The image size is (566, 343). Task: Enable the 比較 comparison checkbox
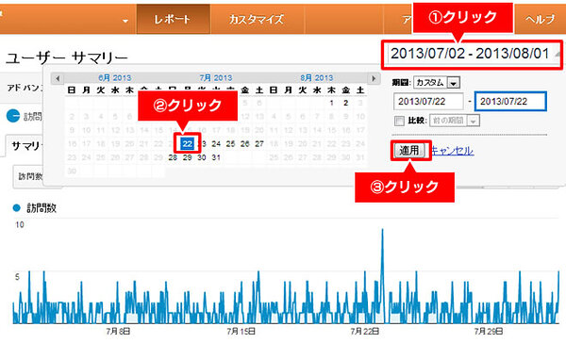coord(399,121)
